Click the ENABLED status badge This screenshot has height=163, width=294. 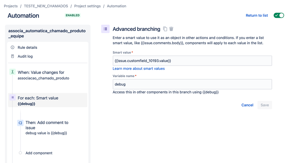point(73,15)
